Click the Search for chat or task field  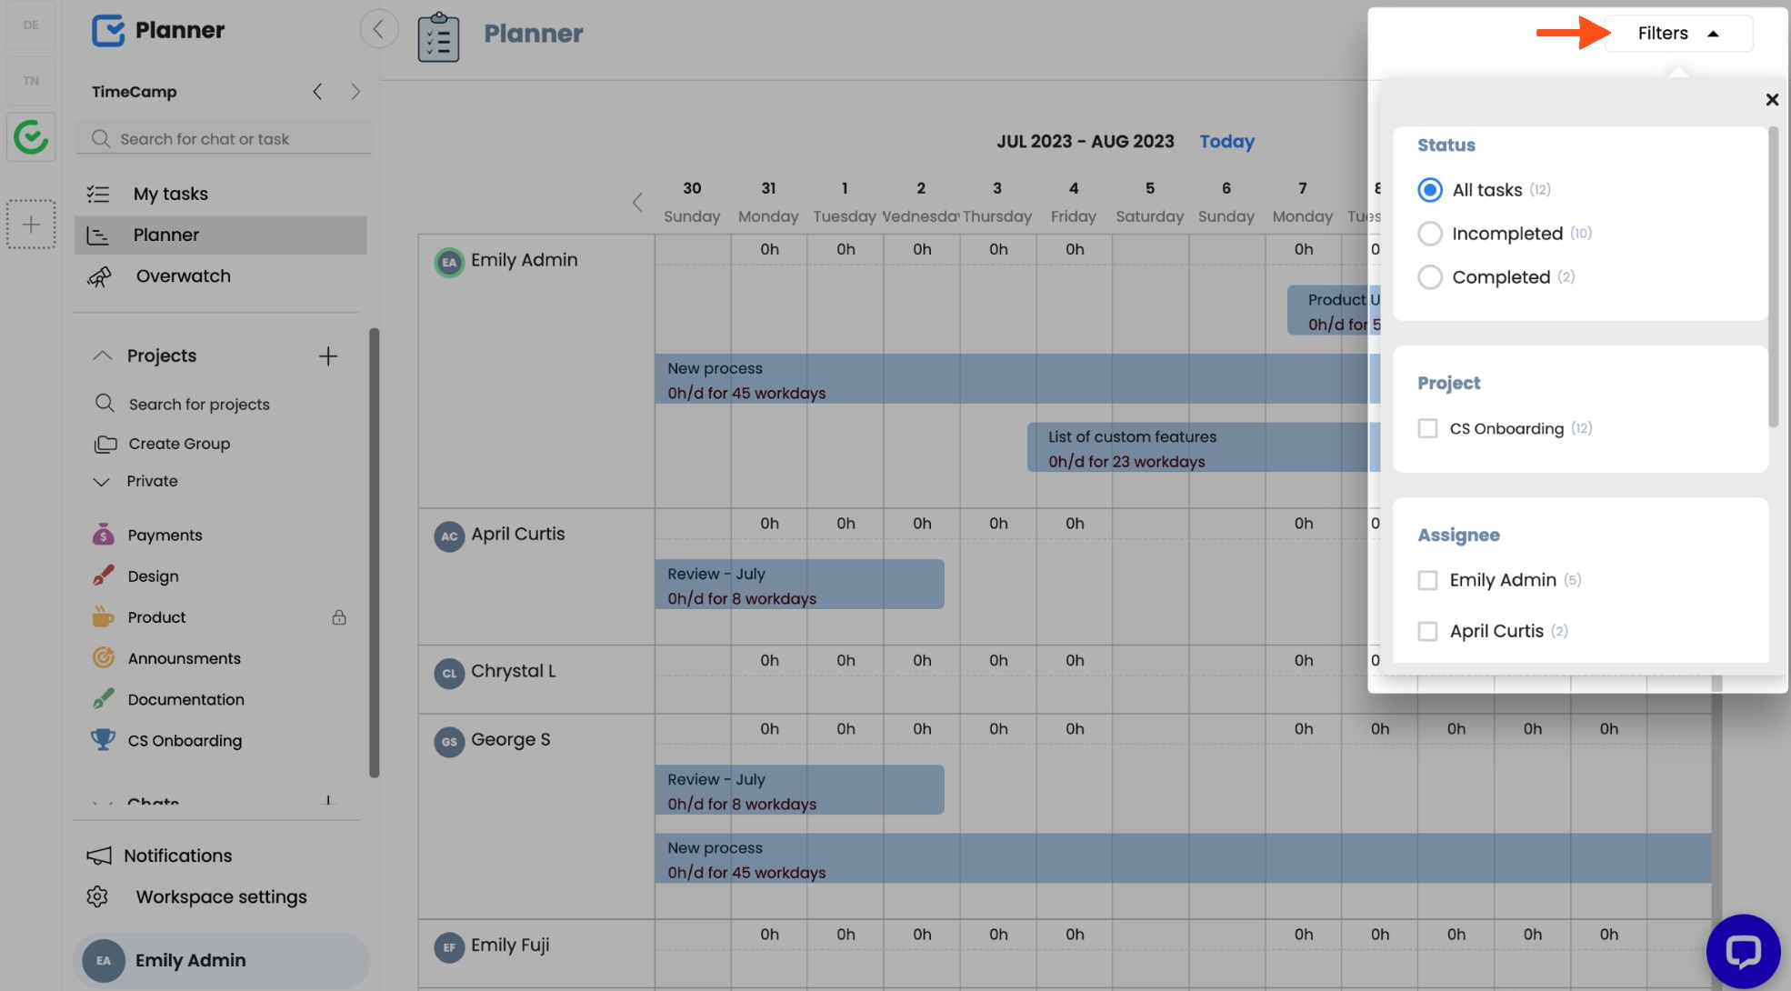point(223,139)
